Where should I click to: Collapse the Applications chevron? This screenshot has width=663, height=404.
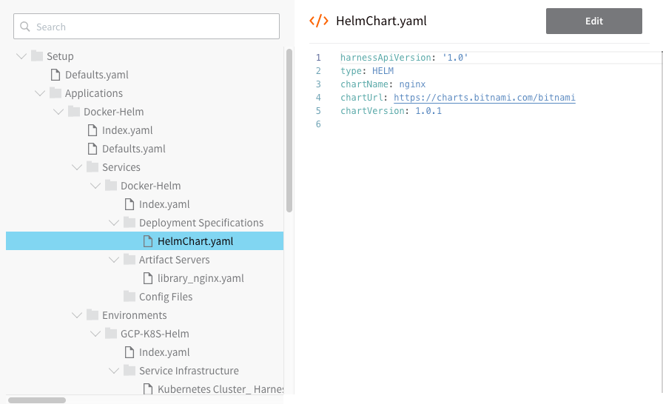pos(40,93)
